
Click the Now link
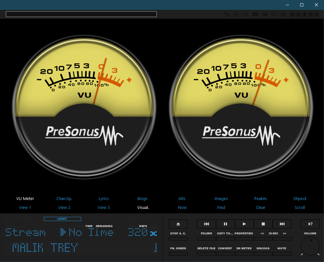pyautogui.click(x=182, y=208)
